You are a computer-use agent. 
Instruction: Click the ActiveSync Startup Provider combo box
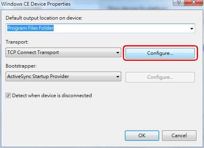point(63,76)
